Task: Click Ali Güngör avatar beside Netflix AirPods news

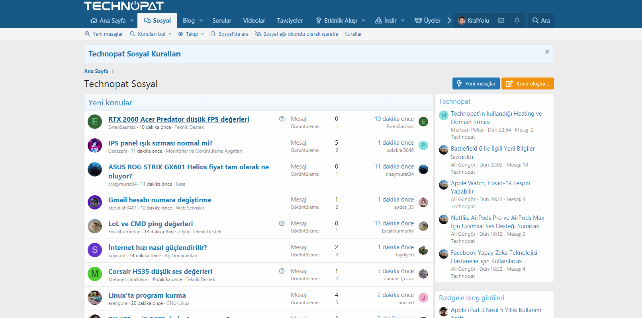Action: point(444,219)
